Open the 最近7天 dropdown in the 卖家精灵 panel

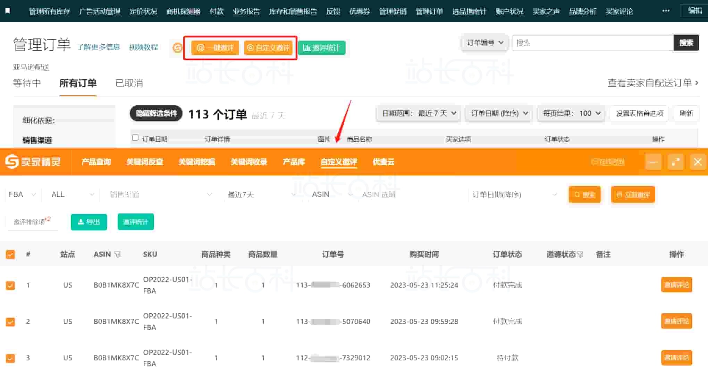(x=262, y=194)
